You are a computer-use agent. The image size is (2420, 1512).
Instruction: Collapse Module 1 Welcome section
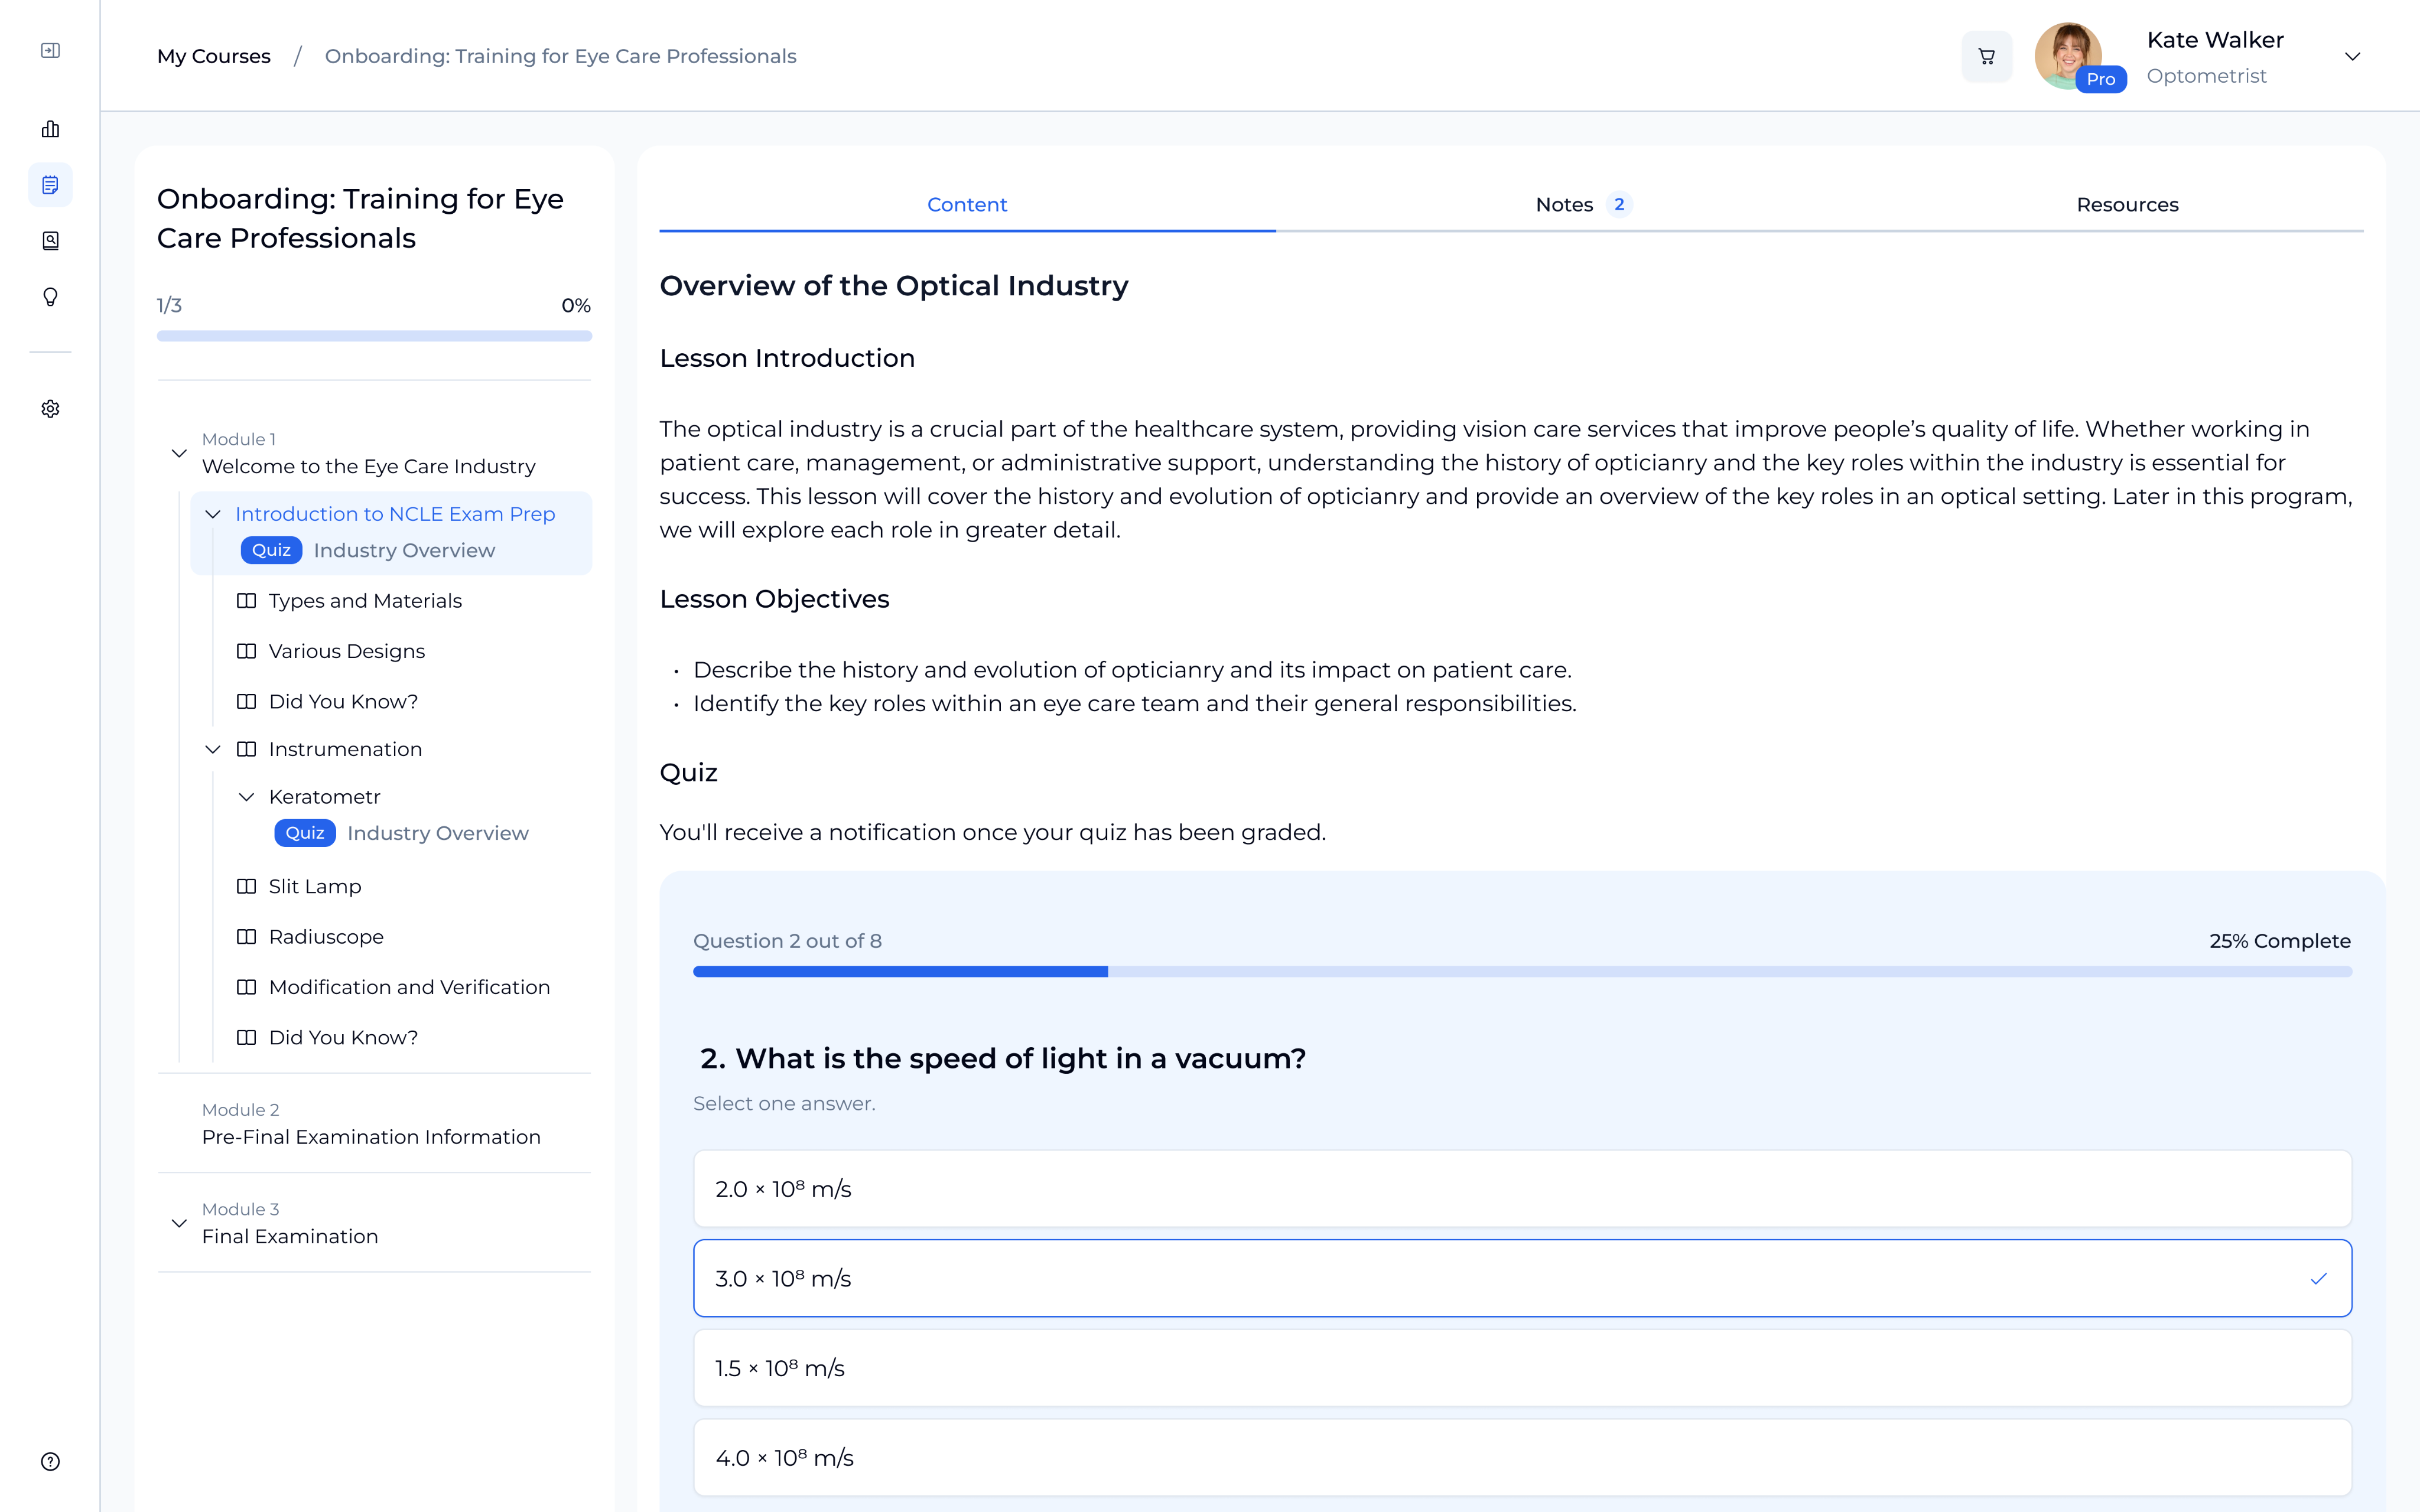[179, 453]
